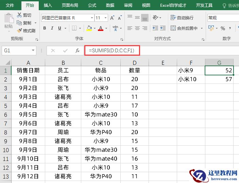Toggle Underline formatting
Viewport: 239px width, 183px height.
(x=59, y=28)
